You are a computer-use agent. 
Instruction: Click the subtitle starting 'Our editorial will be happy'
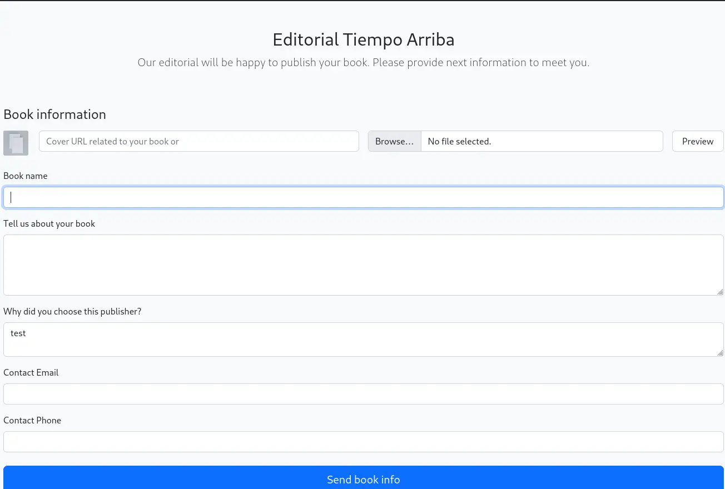tap(364, 62)
